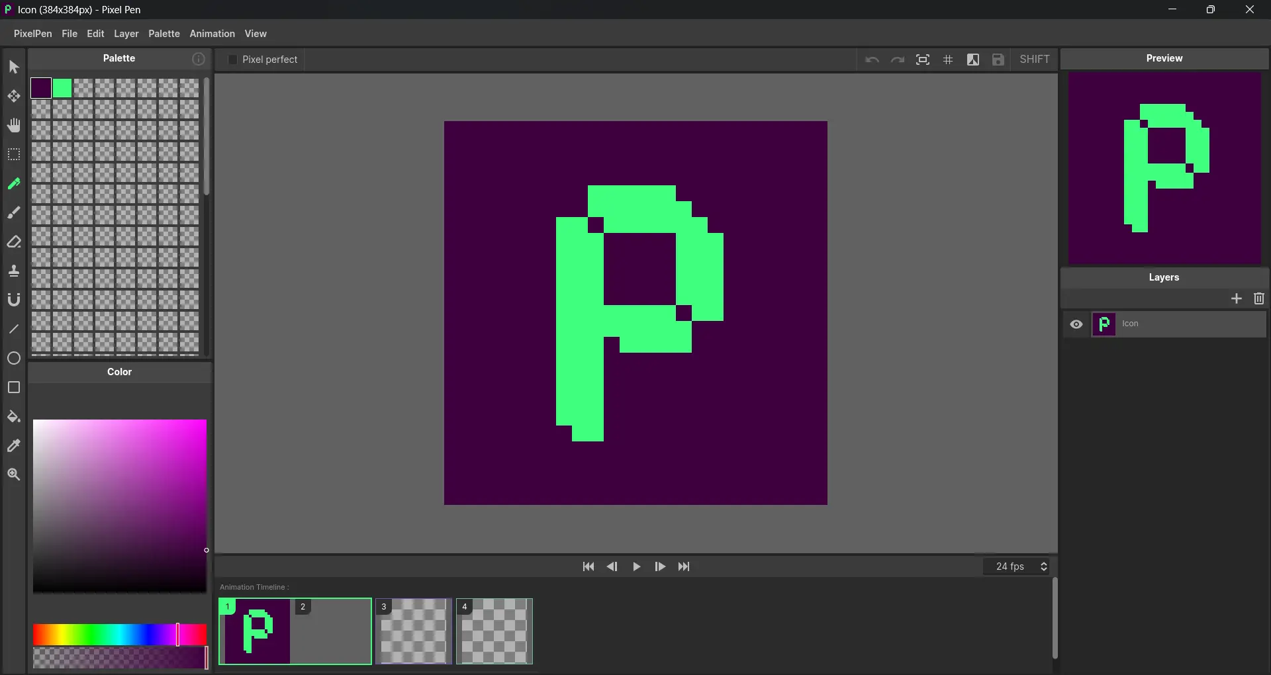Jump to first animation frame

coord(588,566)
